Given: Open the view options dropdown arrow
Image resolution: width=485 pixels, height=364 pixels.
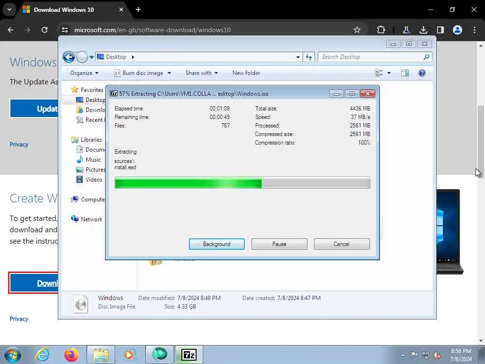Looking at the screenshot, I should 389,73.
